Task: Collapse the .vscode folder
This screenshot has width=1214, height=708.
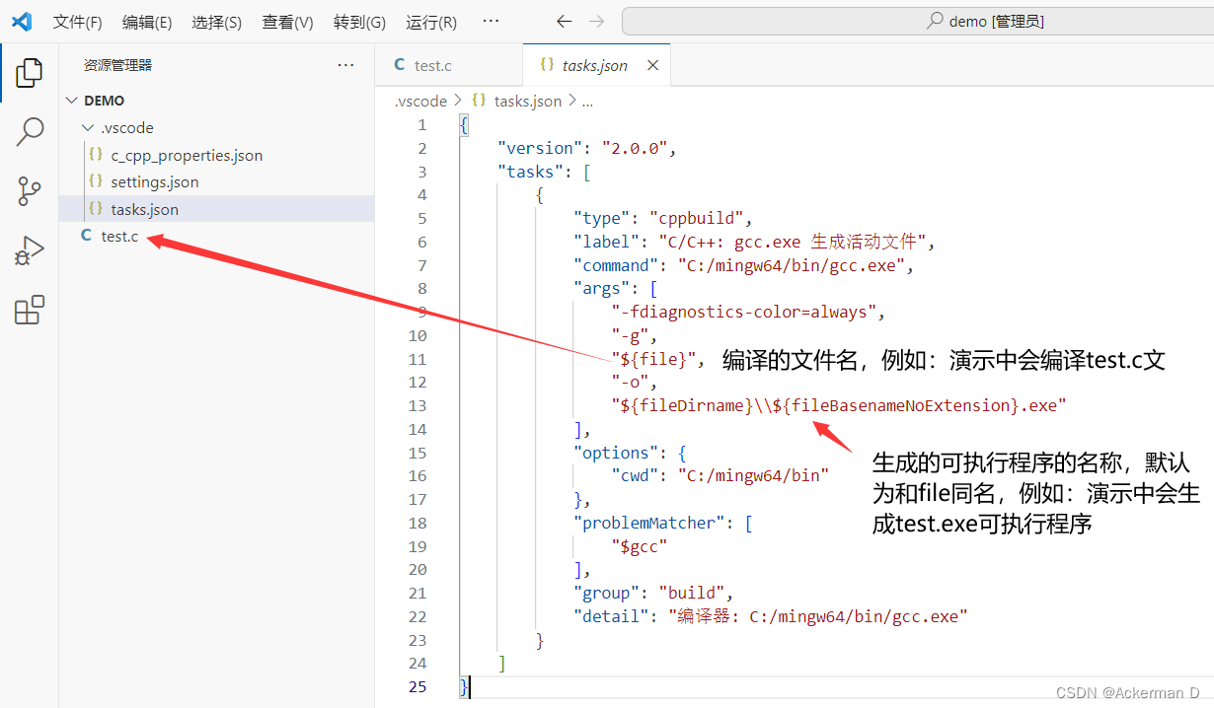Action: pos(89,127)
